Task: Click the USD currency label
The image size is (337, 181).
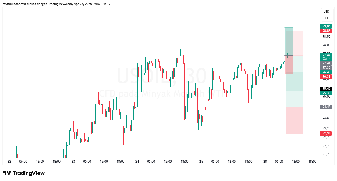Action: click(326, 12)
